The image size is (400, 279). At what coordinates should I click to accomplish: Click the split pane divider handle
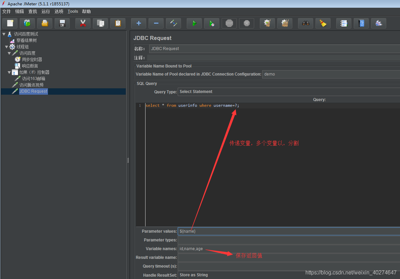(128, 160)
